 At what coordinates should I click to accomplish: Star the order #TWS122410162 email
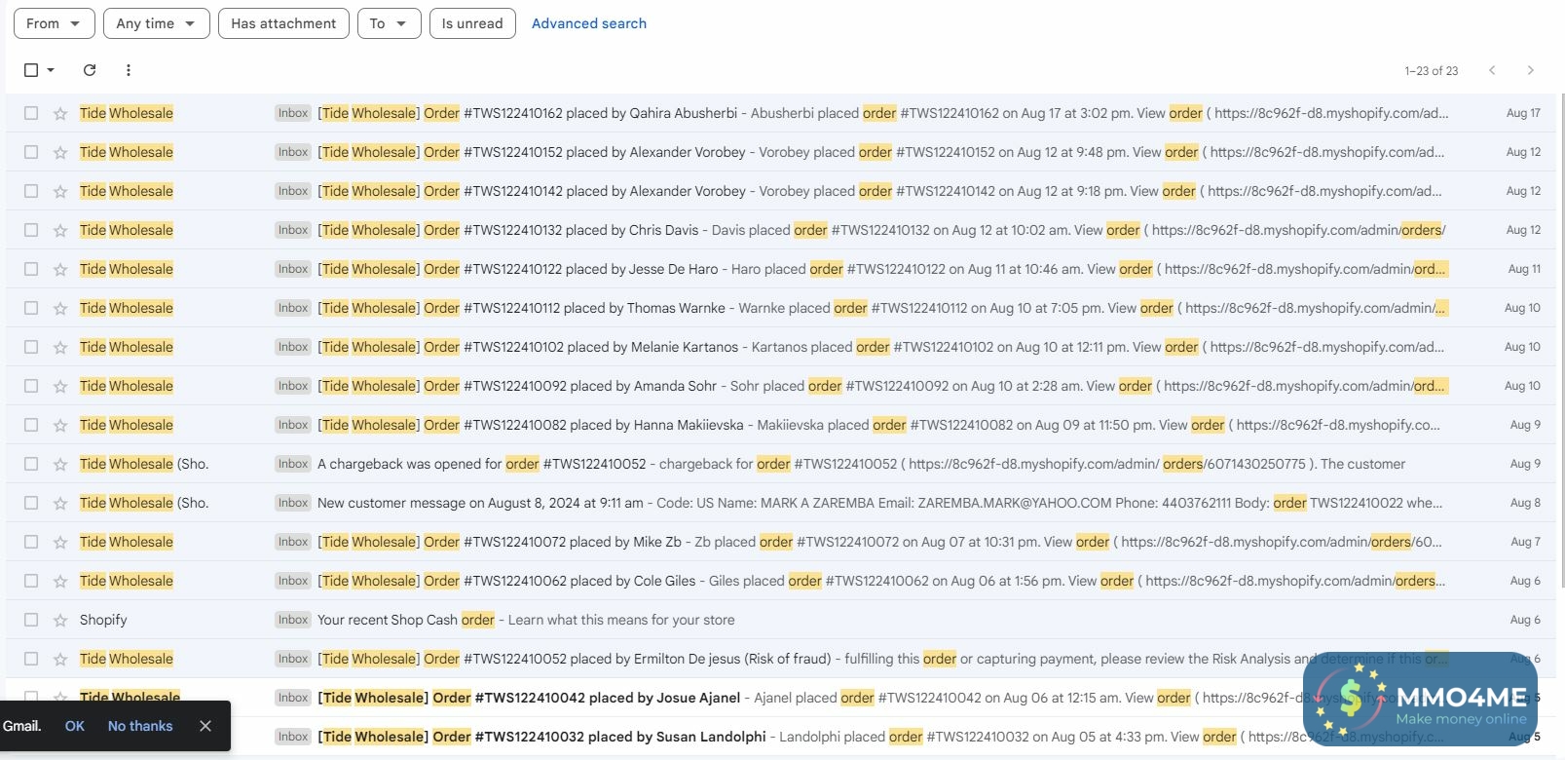pyautogui.click(x=60, y=113)
